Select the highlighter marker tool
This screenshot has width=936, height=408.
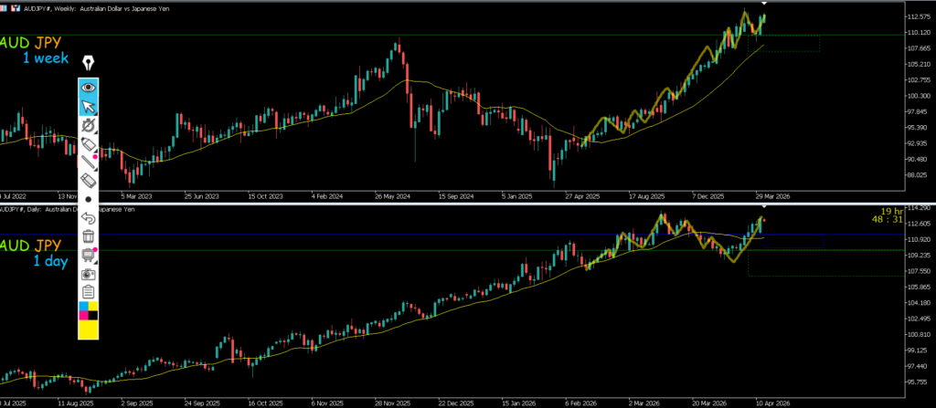point(89,144)
